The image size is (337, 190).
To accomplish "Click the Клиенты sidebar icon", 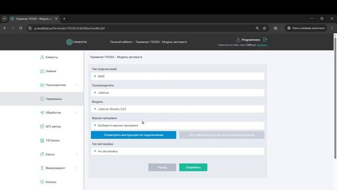I will (x=42, y=57).
